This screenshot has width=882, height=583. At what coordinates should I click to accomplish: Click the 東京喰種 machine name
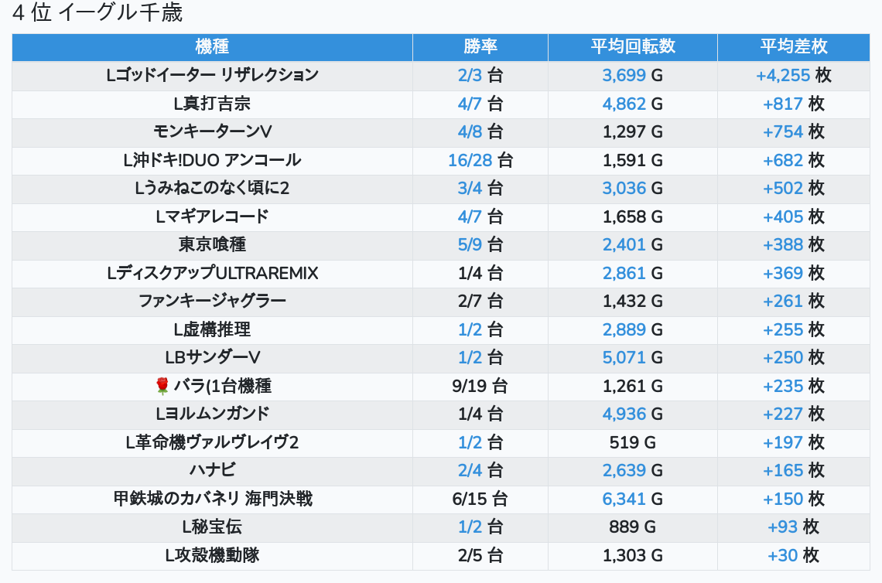[x=212, y=244]
